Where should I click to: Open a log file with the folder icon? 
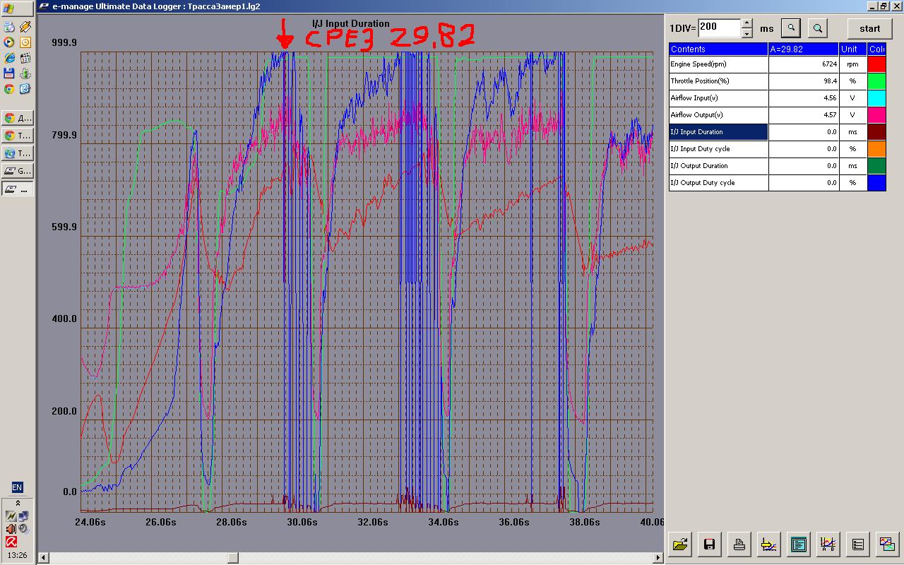tap(680, 544)
